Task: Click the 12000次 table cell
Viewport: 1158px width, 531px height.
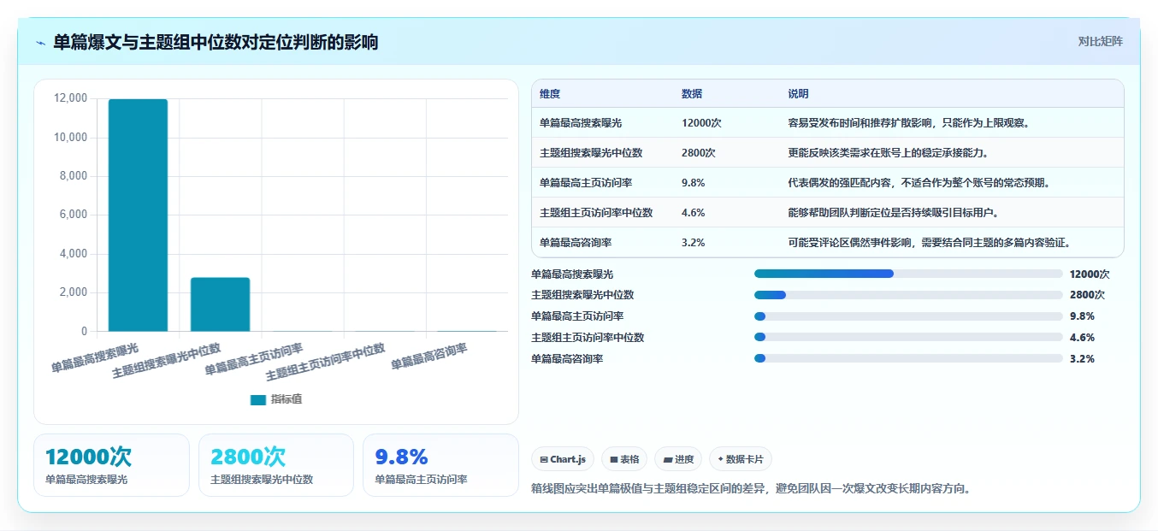Action: 701,123
